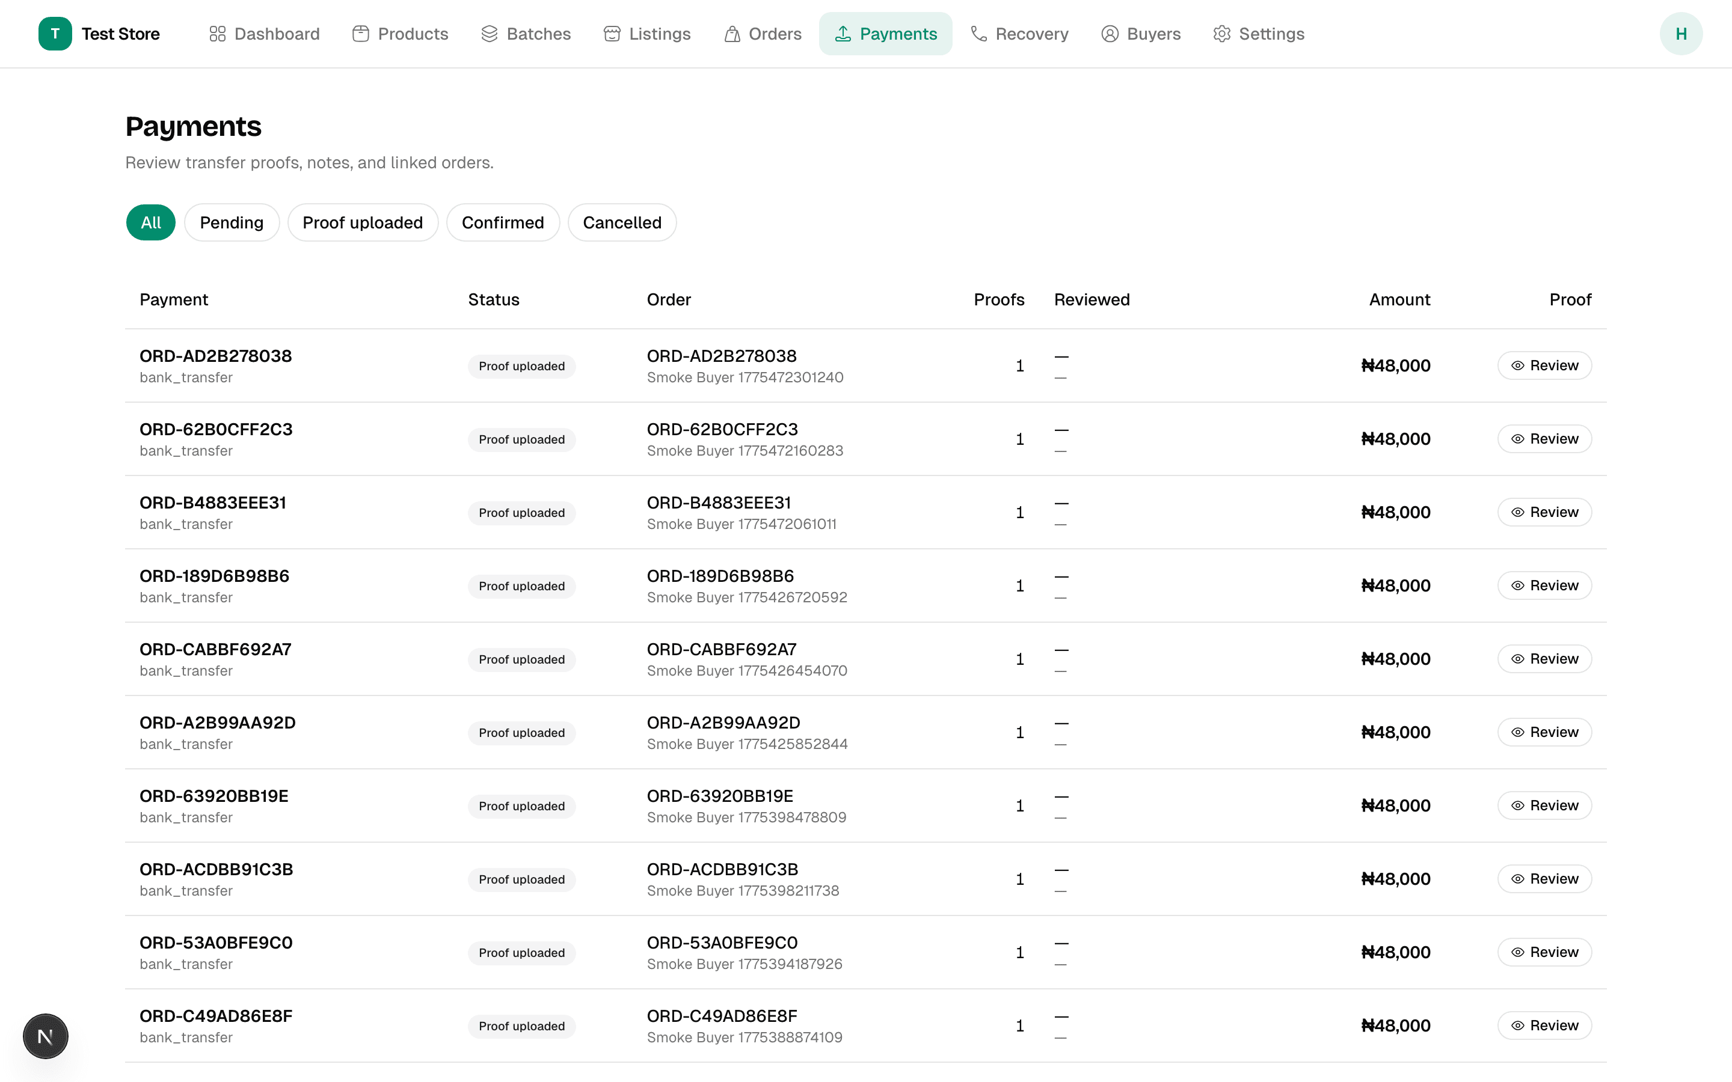1732x1082 pixels.
Task: Click the Products bag icon
Action: coord(360,33)
